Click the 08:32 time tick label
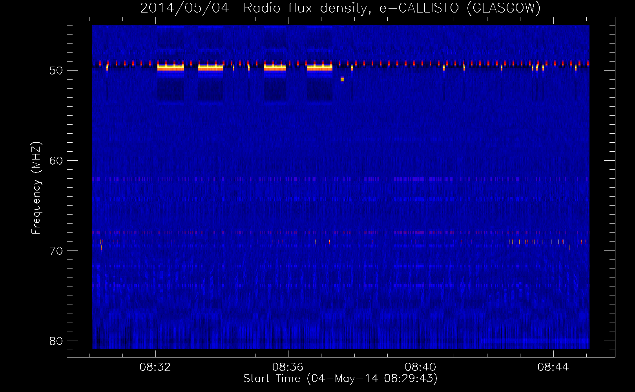This screenshot has width=635, height=392. click(x=155, y=367)
